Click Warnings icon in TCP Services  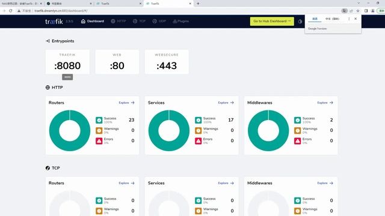coord(198,211)
